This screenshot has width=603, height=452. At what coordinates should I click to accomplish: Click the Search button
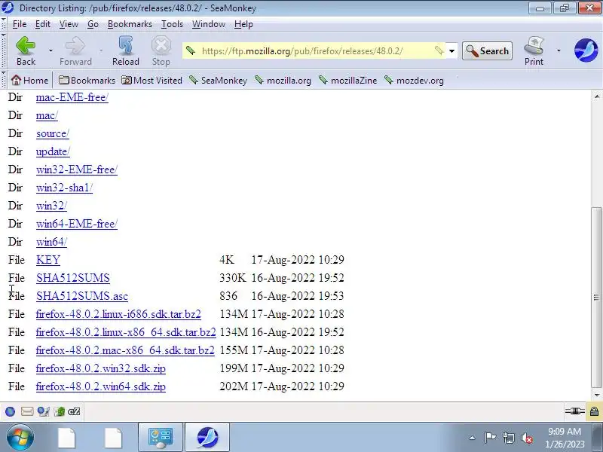pos(487,50)
